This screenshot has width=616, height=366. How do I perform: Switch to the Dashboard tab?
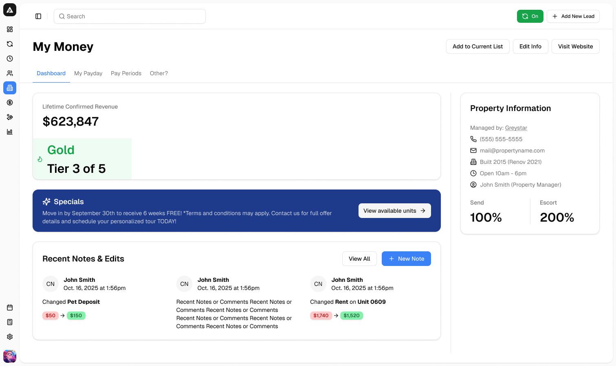[51, 73]
